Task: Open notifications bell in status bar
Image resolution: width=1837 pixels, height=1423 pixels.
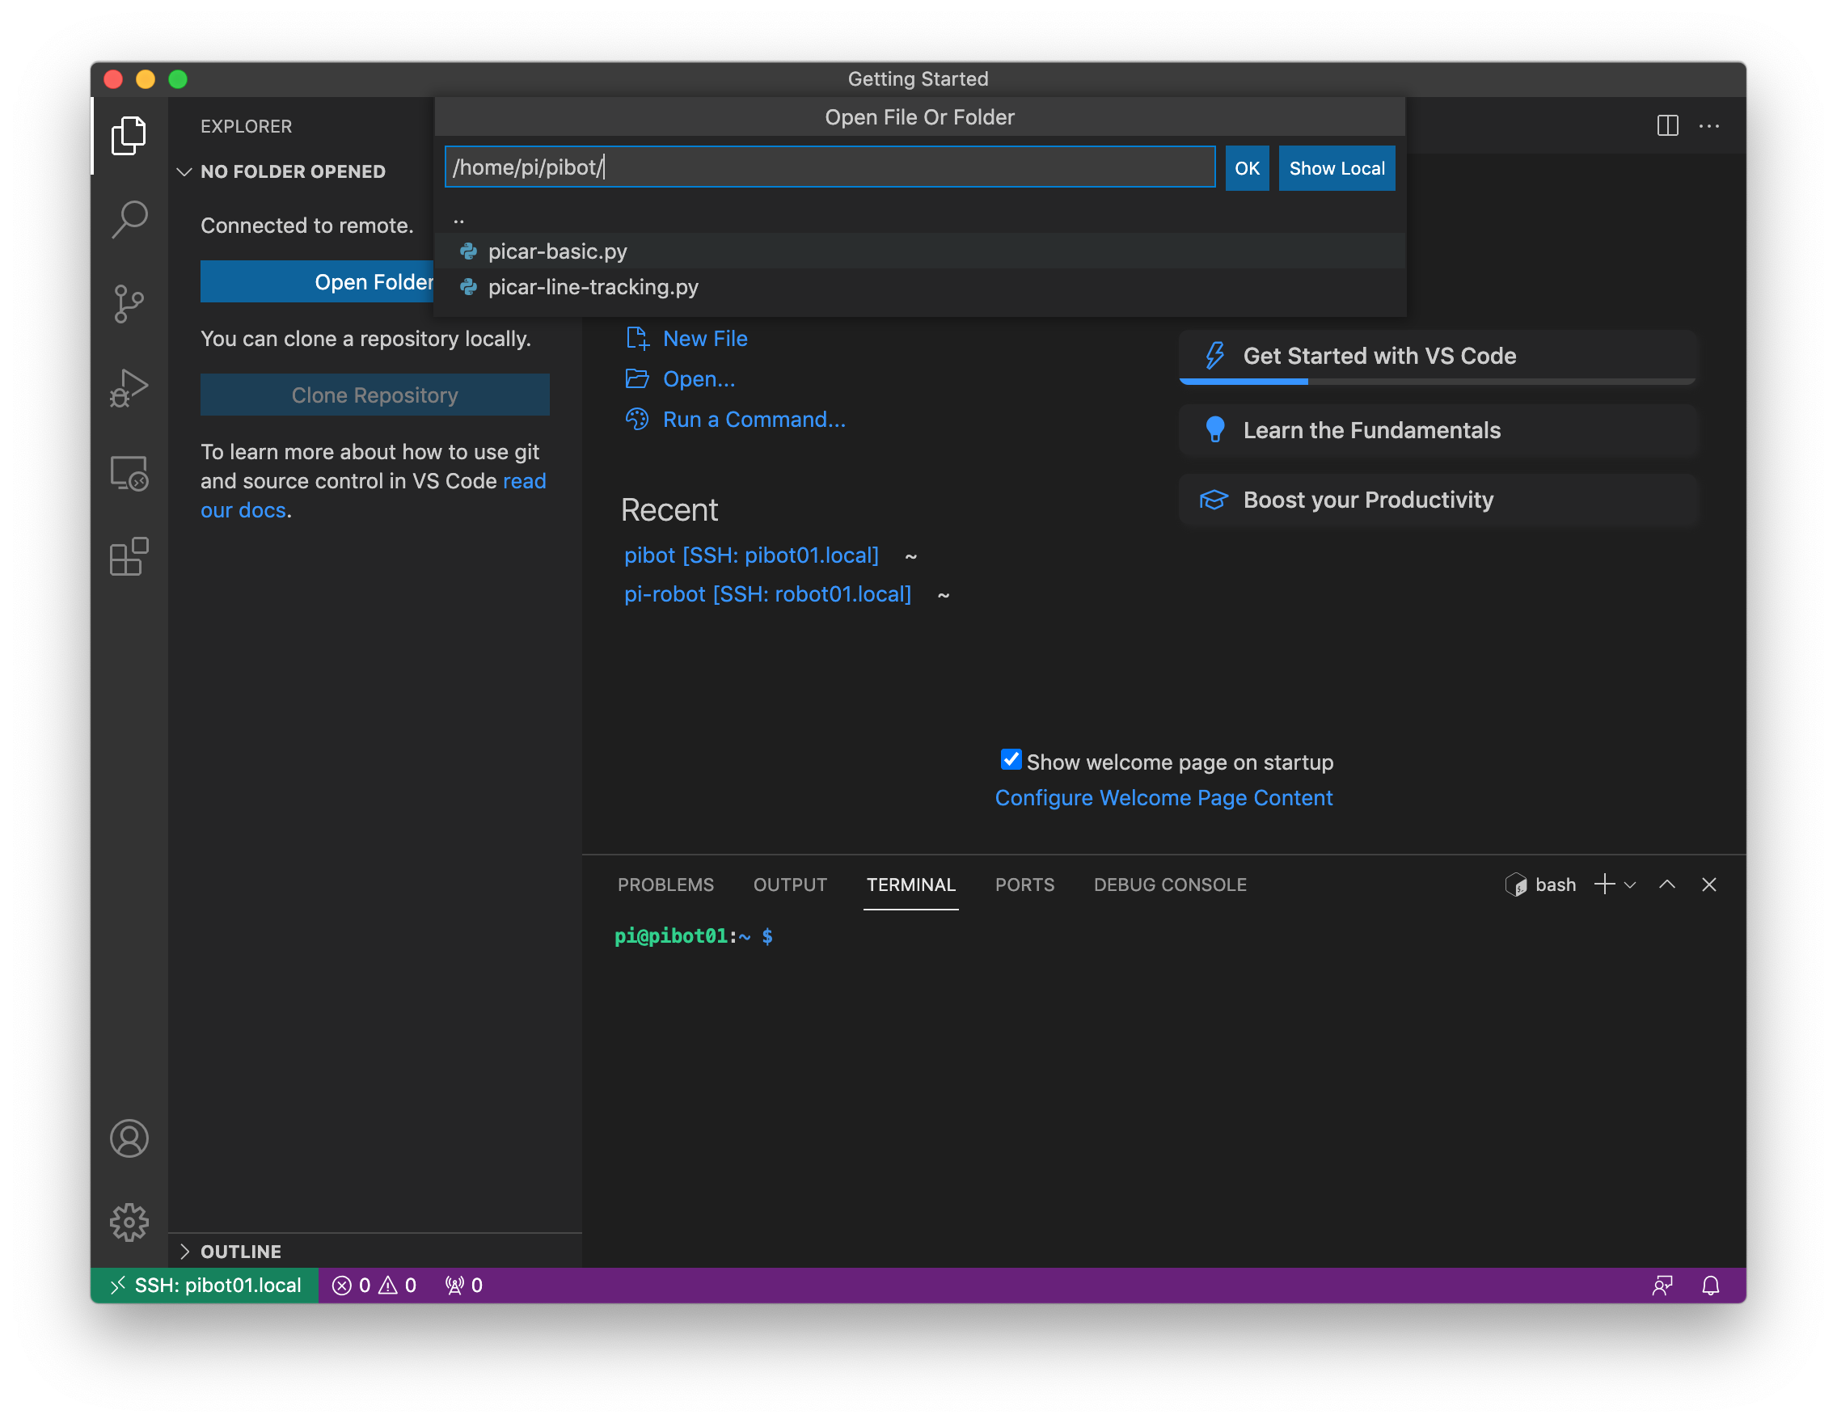Action: click(x=1710, y=1285)
